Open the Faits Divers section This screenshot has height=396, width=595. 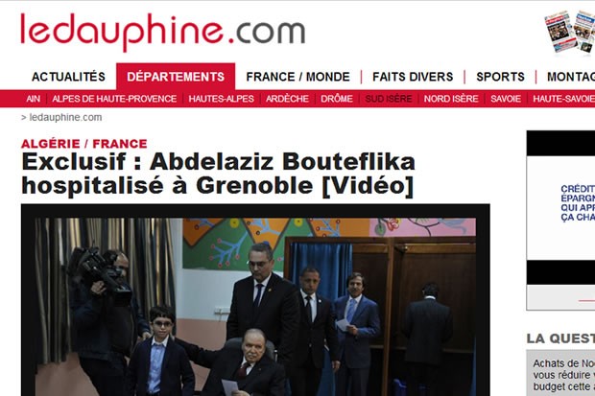coord(413,77)
